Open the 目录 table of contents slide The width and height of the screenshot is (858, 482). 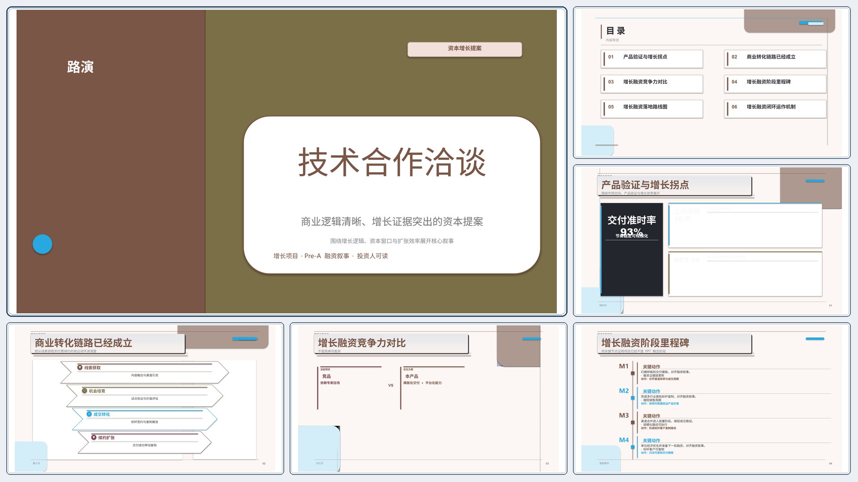pyautogui.click(x=711, y=83)
